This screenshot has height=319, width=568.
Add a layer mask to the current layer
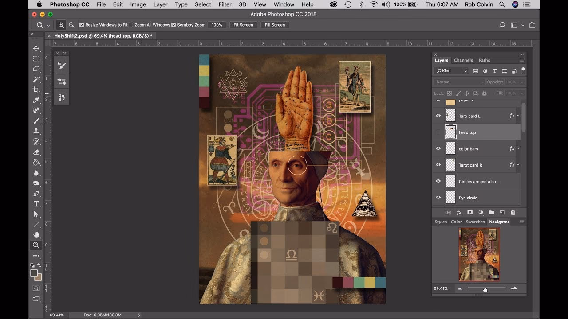pos(469,212)
